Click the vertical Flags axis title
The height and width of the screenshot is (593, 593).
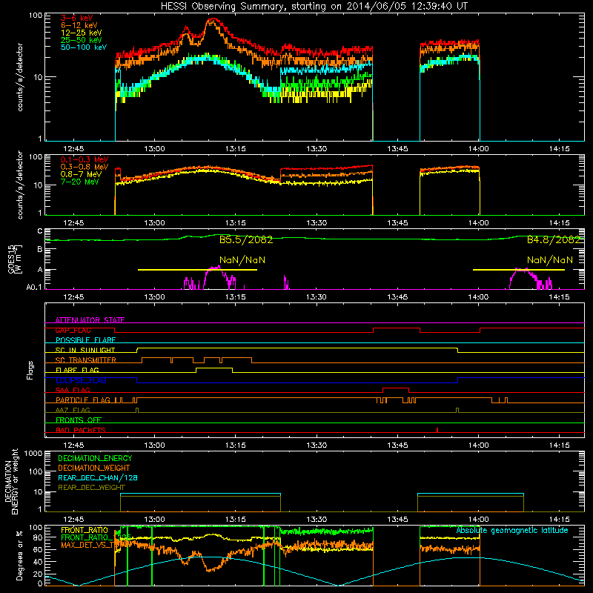pos(30,370)
